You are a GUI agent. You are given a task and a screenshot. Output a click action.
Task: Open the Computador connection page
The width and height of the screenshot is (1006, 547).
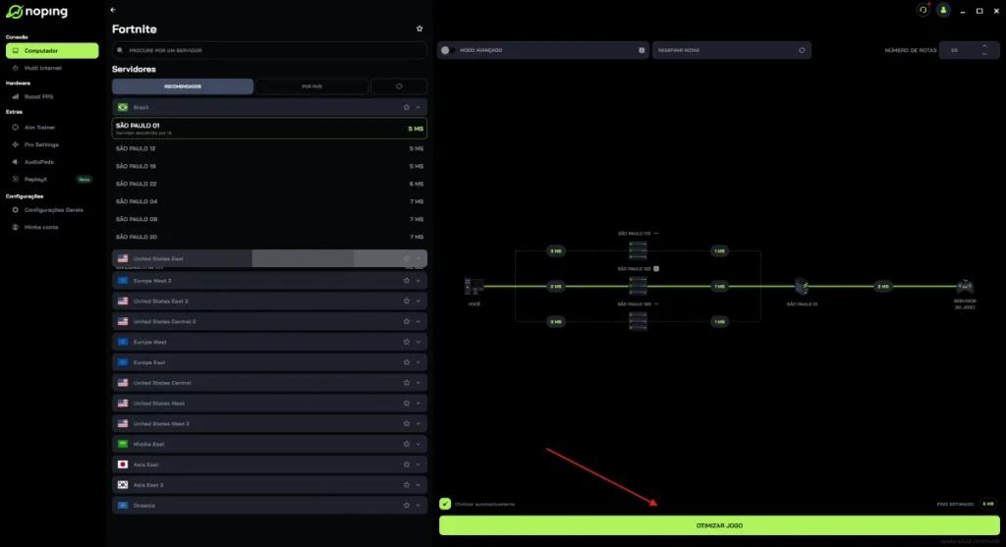(x=52, y=51)
